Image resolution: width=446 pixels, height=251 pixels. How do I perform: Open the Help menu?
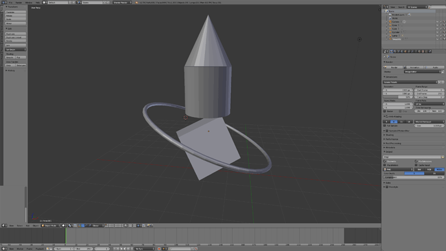[x=37, y=3]
